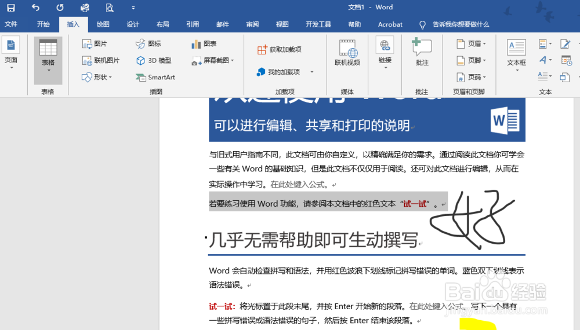Expand the 我的加载项 dropdown arrow
The image size is (580, 330).
pyautogui.click(x=312, y=72)
